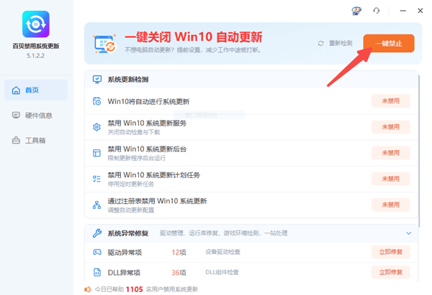The width and height of the screenshot is (432, 295).
Task: Click the 调整自动更新配置 subtitle
Action: [x=131, y=210]
